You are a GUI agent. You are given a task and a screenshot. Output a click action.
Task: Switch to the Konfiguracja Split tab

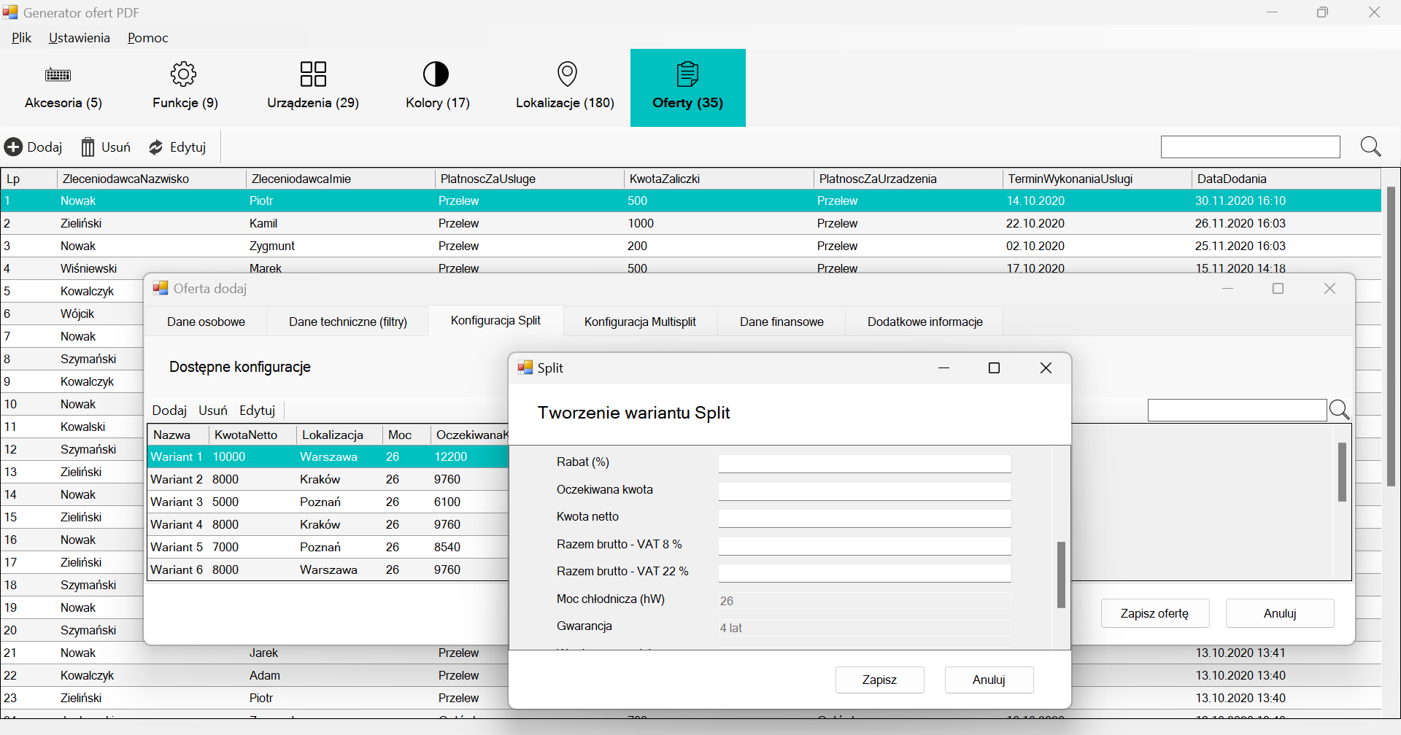pyautogui.click(x=495, y=320)
